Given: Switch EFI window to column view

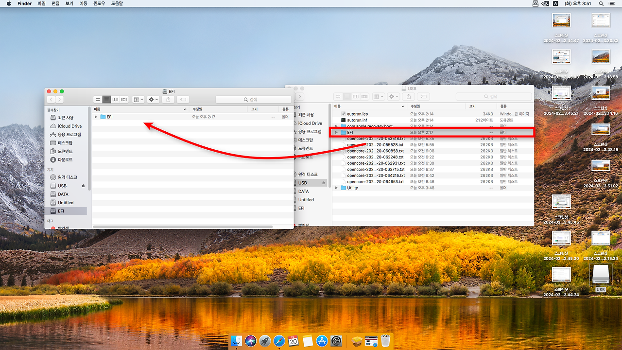Looking at the screenshot, I should click(115, 99).
